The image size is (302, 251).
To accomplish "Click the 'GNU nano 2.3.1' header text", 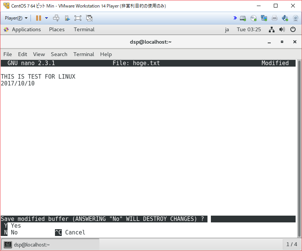I will click(31, 63).
